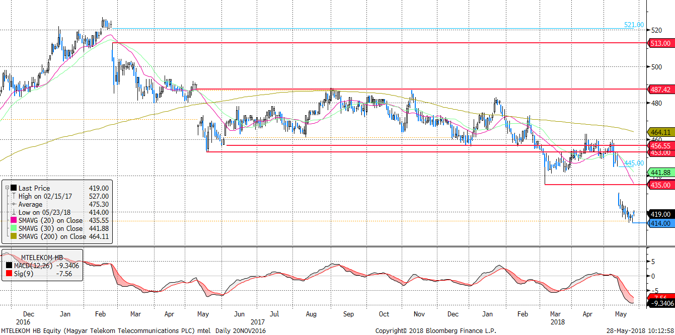This screenshot has width=675, height=335.
Task: Click the 2018 year label on time axis
Action: coord(557,321)
